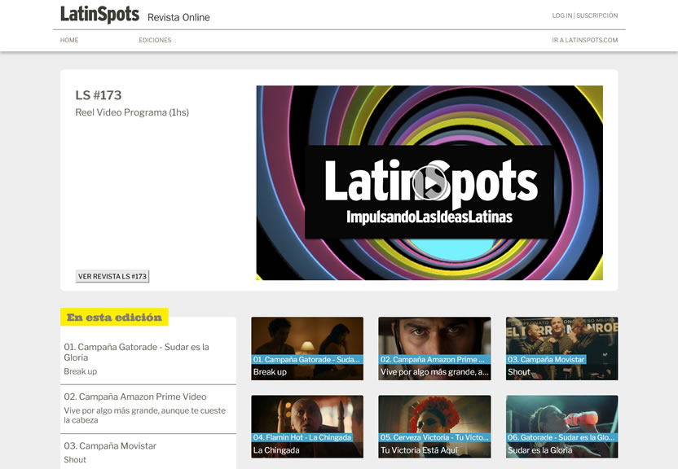Click the Revista Online header text
The width and height of the screenshot is (678, 469).
click(x=178, y=17)
